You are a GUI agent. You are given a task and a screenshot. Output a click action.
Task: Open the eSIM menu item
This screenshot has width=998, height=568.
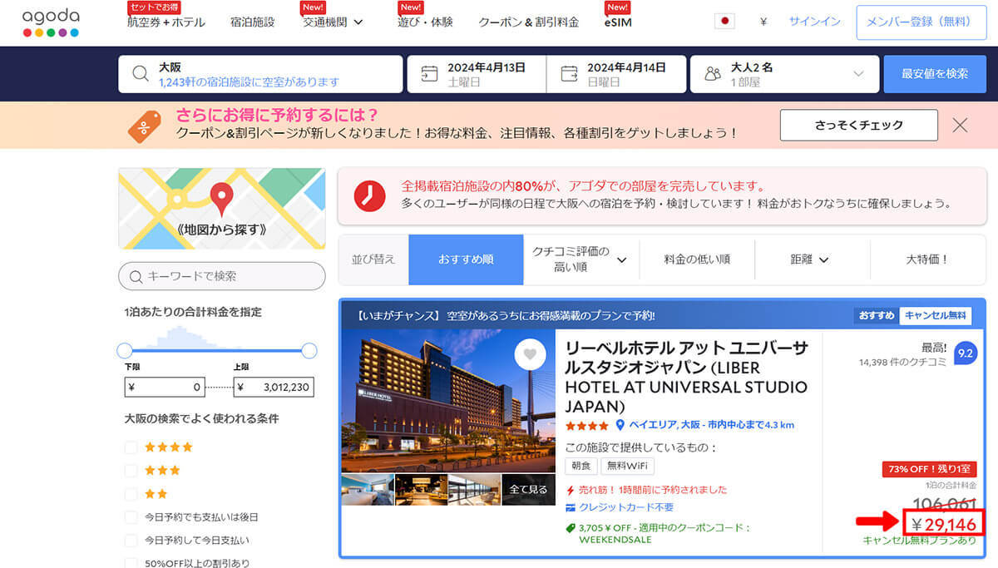(x=618, y=22)
